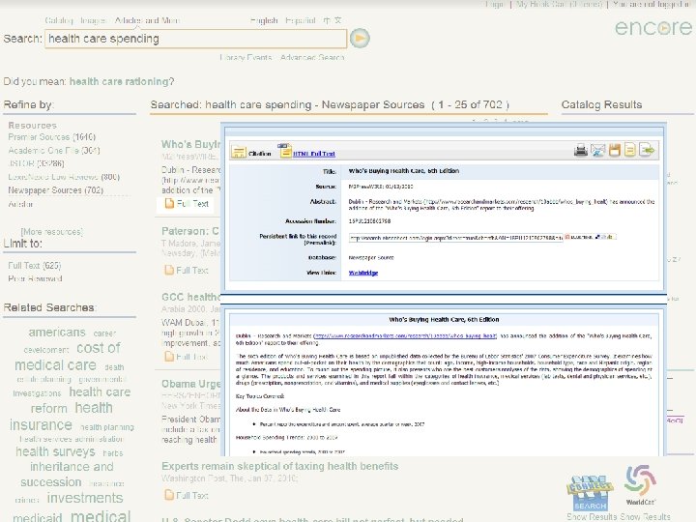Click the health care rationing suggestion
696x522 pixels.
point(119,81)
